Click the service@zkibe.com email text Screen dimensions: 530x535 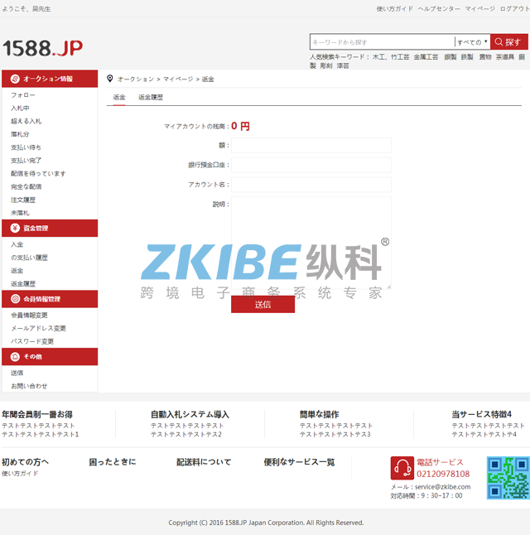coord(443,487)
